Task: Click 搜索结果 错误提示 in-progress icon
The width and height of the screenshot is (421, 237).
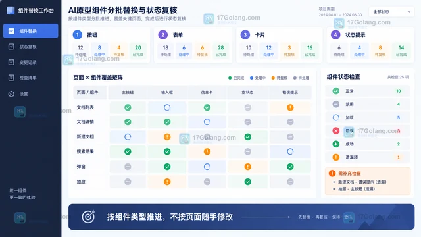Action: 290,151
